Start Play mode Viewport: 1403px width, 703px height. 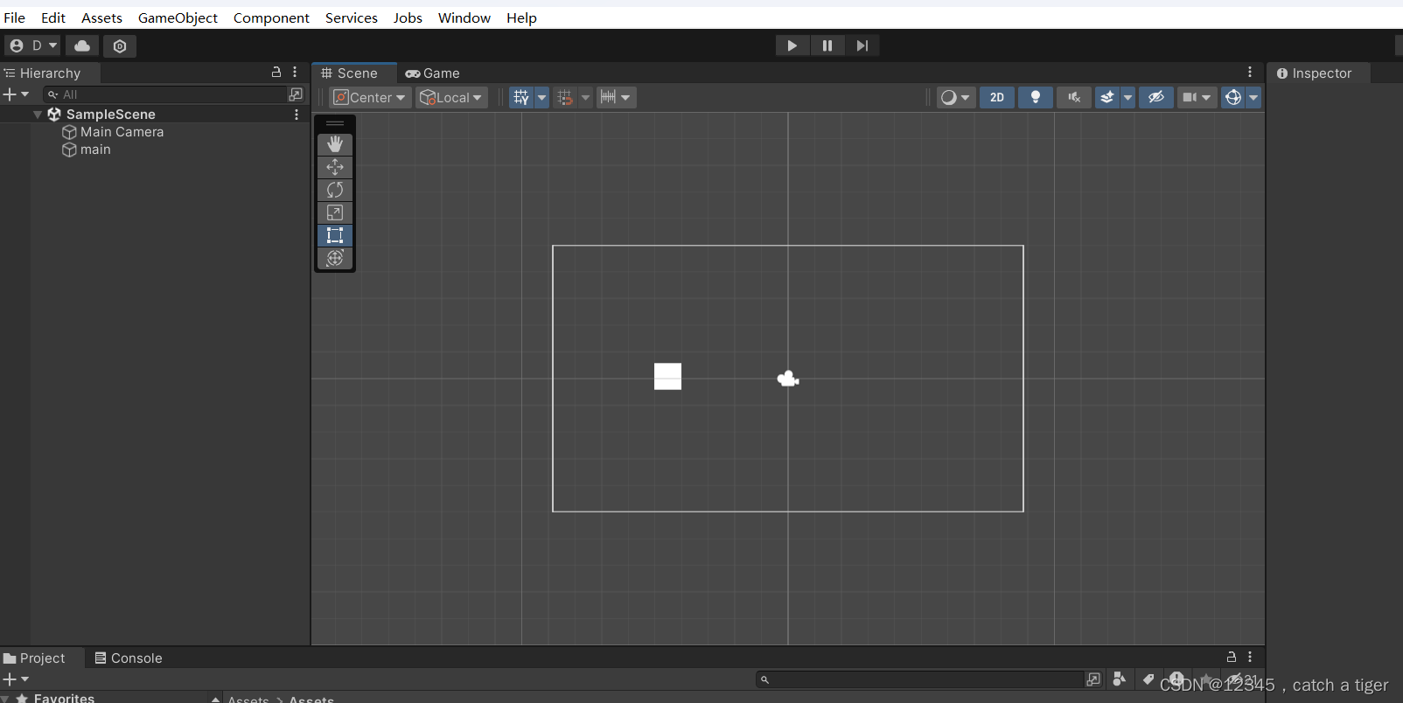point(792,45)
